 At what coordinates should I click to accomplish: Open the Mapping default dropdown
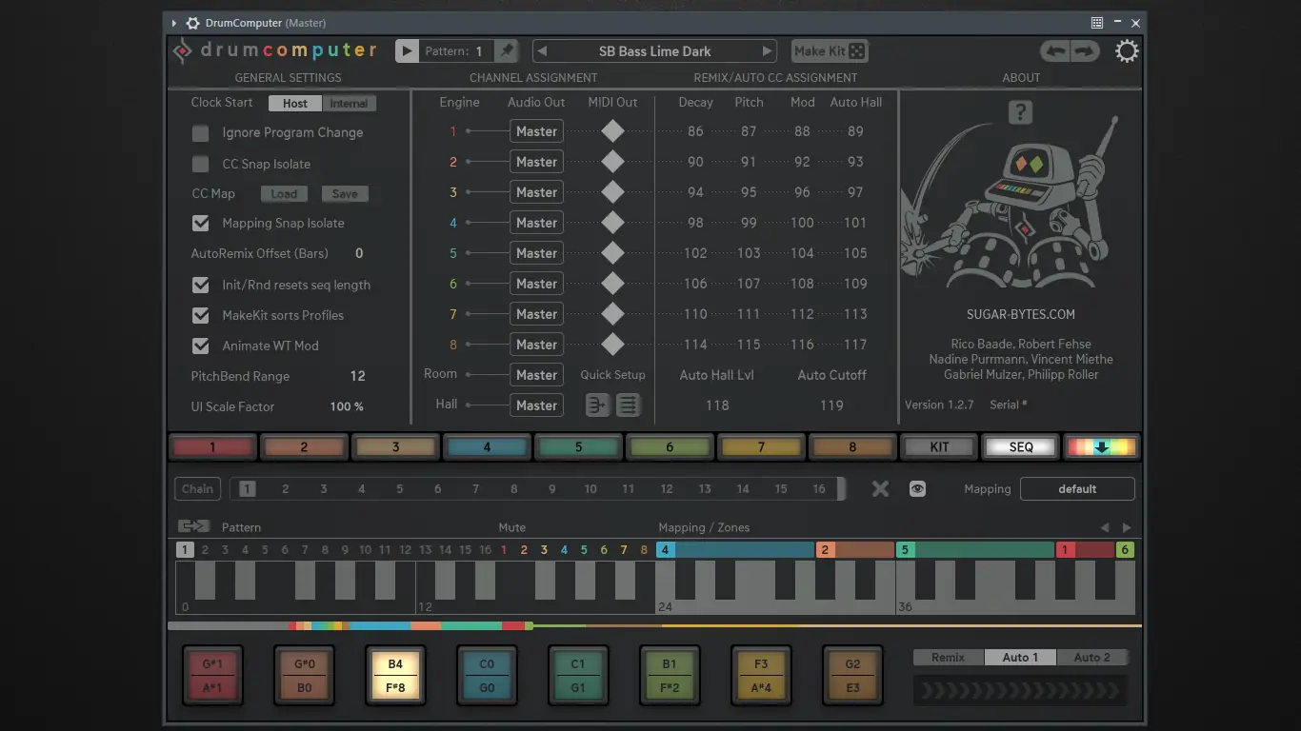(x=1077, y=489)
